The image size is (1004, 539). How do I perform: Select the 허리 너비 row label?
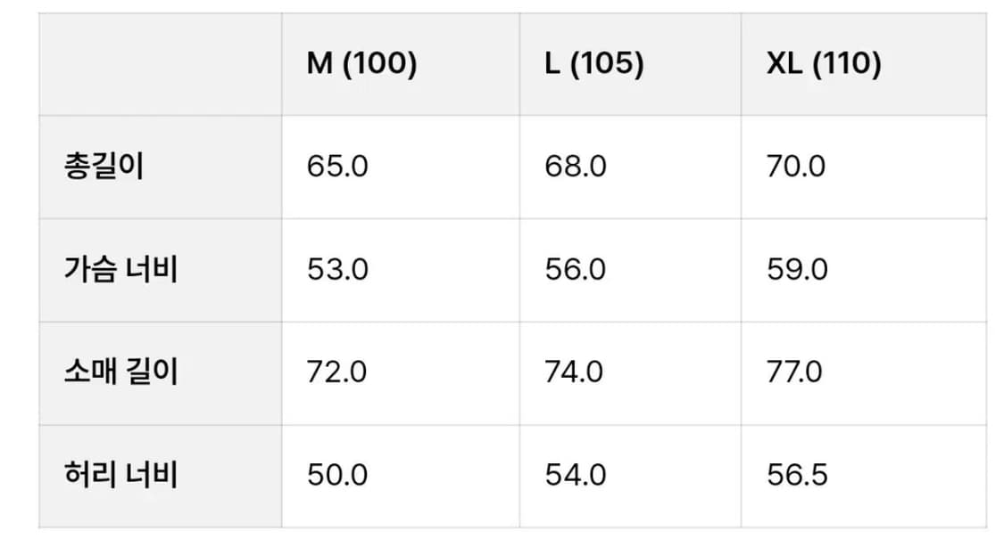121,475
